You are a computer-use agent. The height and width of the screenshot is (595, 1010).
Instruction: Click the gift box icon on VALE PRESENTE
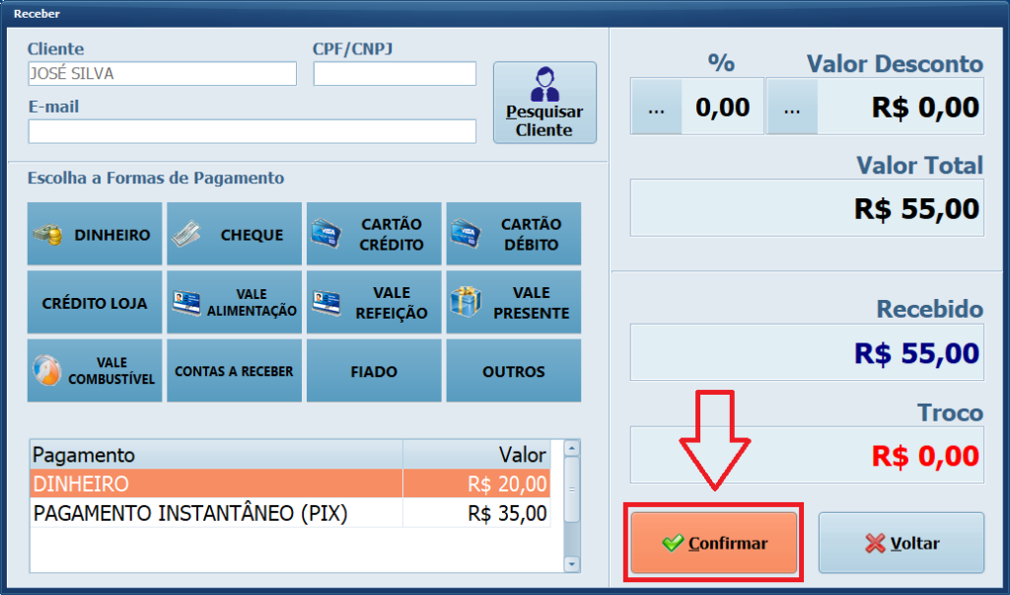pyautogui.click(x=466, y=302)
